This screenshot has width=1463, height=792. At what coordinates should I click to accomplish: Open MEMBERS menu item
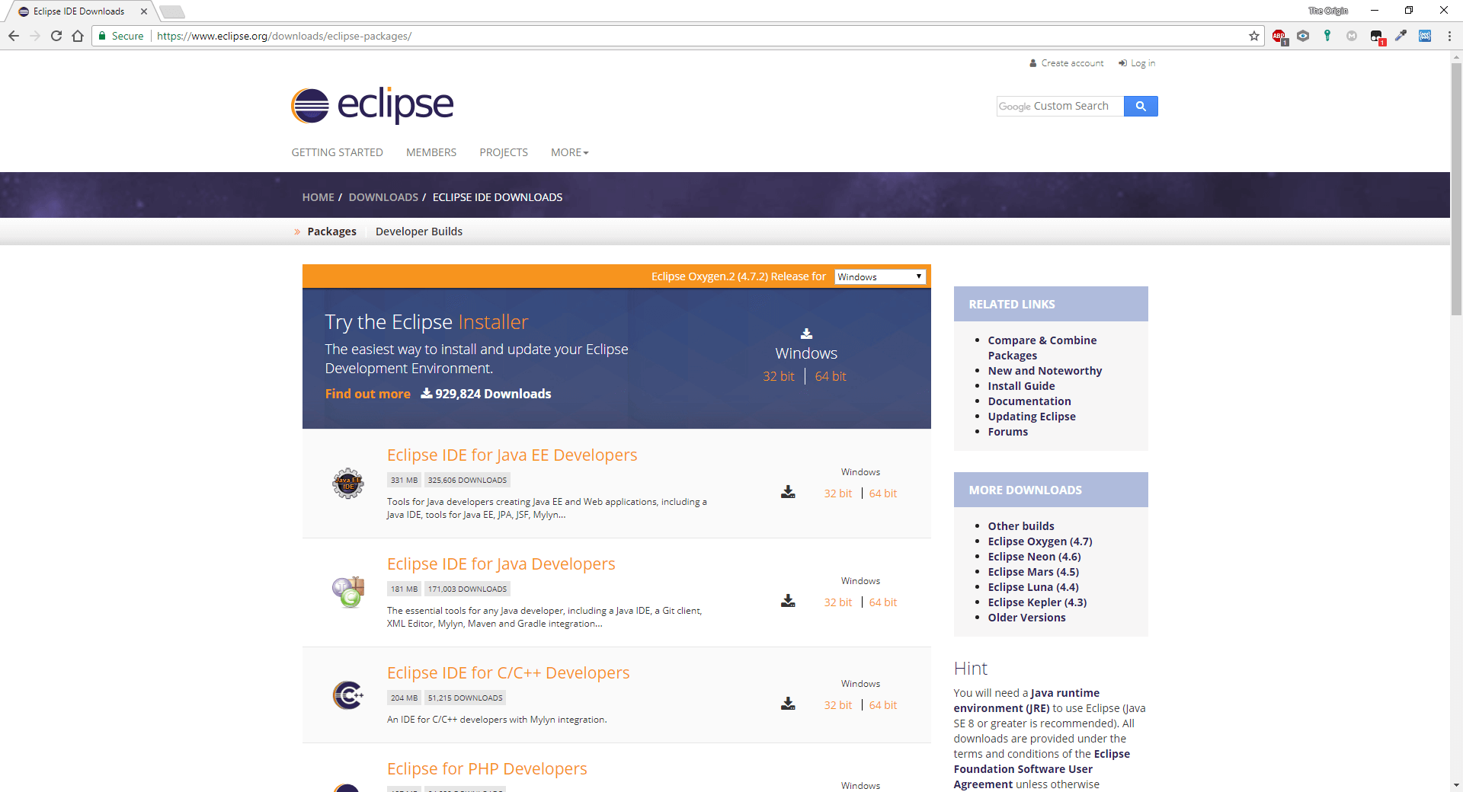[x=431, y=152]
